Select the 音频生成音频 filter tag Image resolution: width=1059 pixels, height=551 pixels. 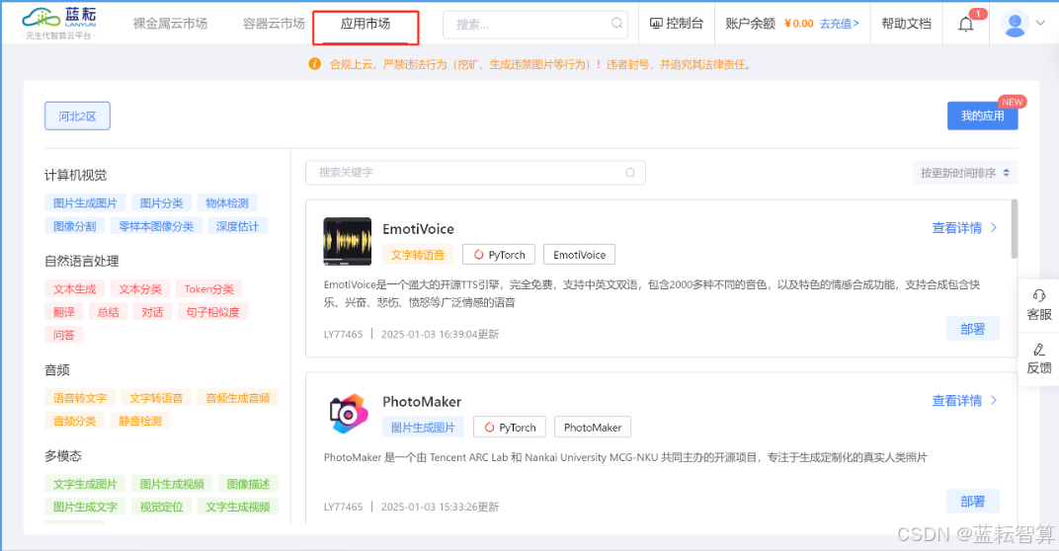238,398
